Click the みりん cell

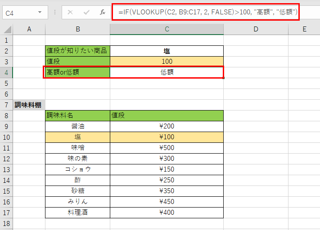77,202
